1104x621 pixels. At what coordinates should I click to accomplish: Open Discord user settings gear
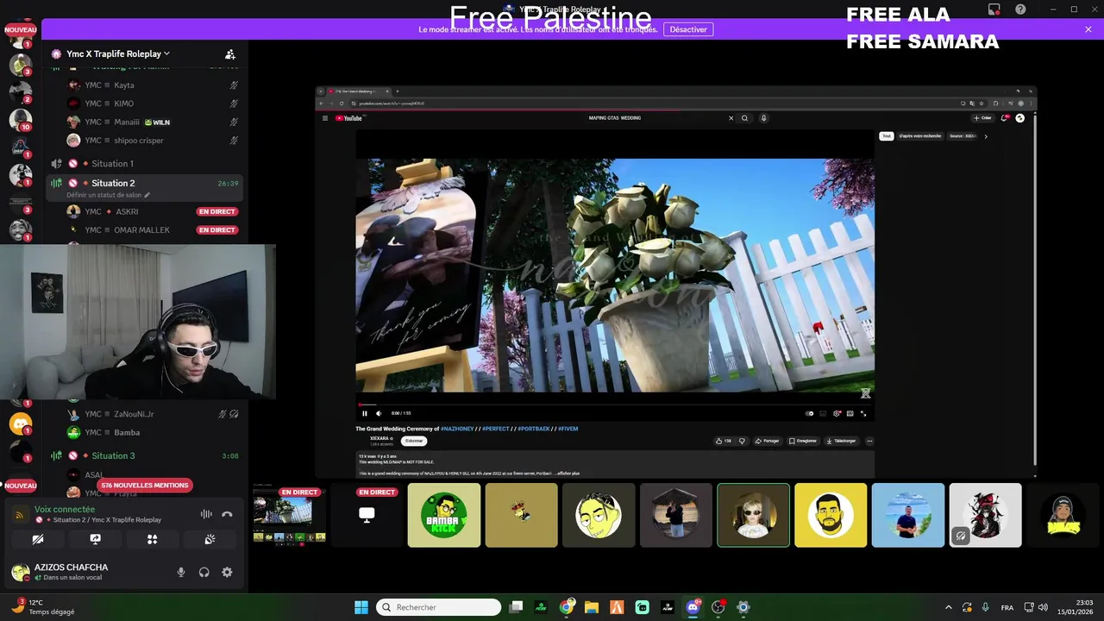pyautogui.click(x=227, y=572)
